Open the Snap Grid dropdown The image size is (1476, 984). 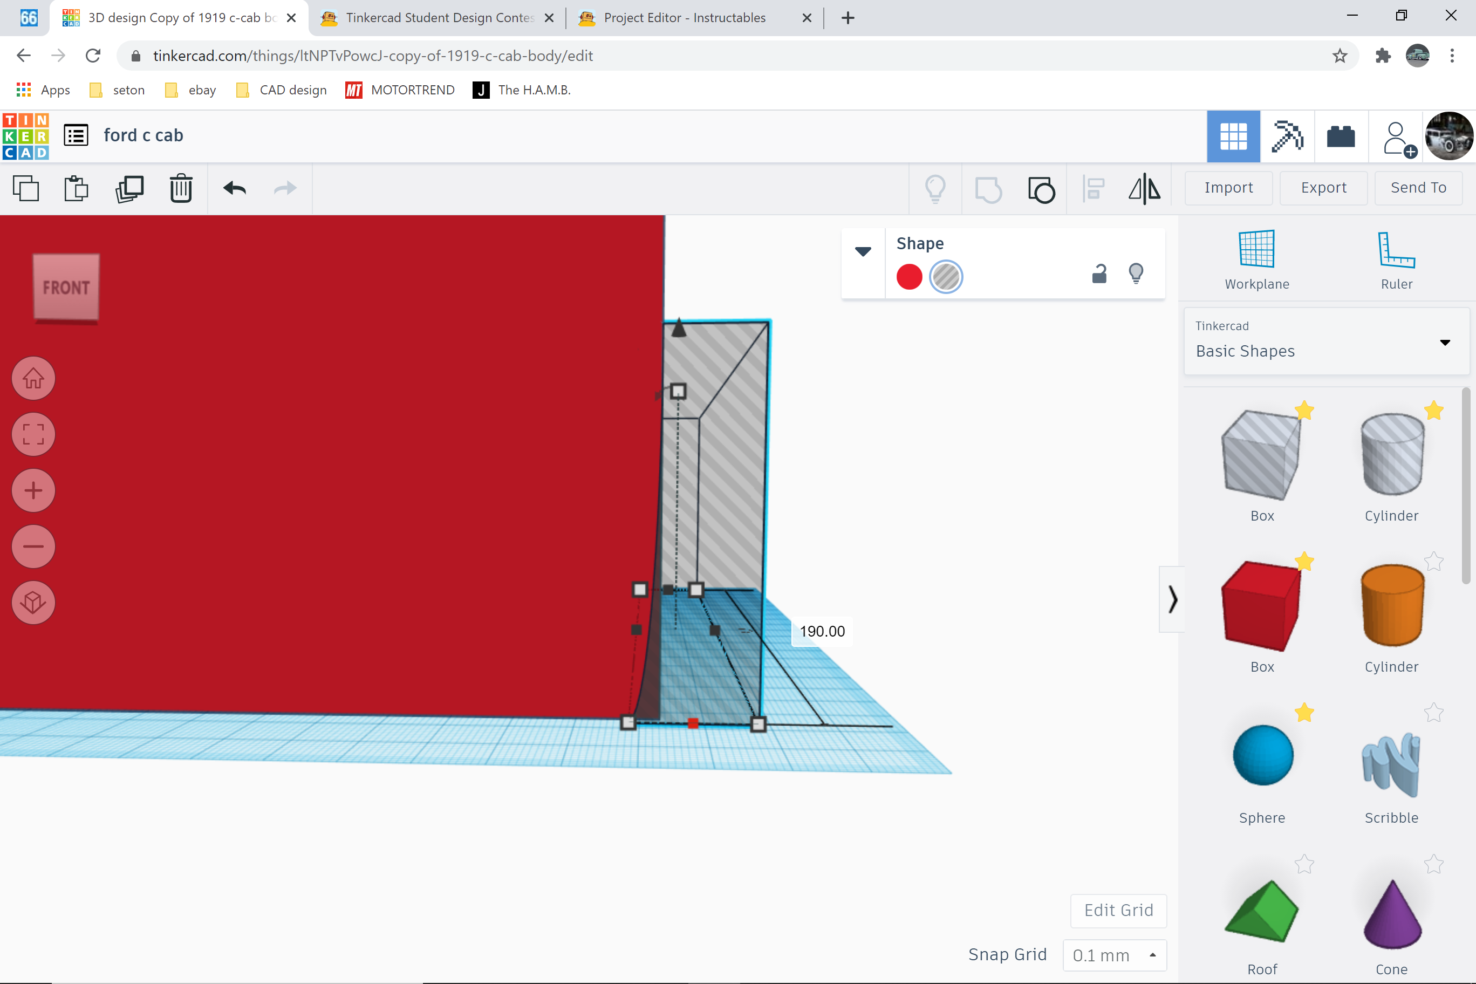click(1115, 955)
